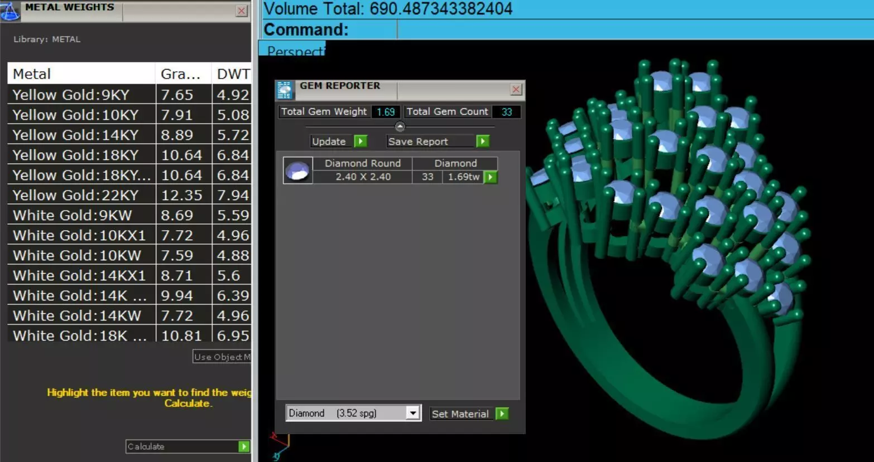Click the gem count 33 cell in table
Image resolution: width=874 pixels, height=462 pixels.
428,177
